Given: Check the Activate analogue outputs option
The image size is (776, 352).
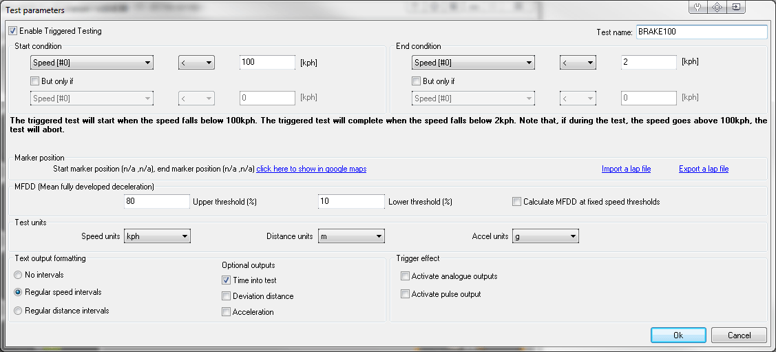Looking at the screenshot, I should click(405, 276).
